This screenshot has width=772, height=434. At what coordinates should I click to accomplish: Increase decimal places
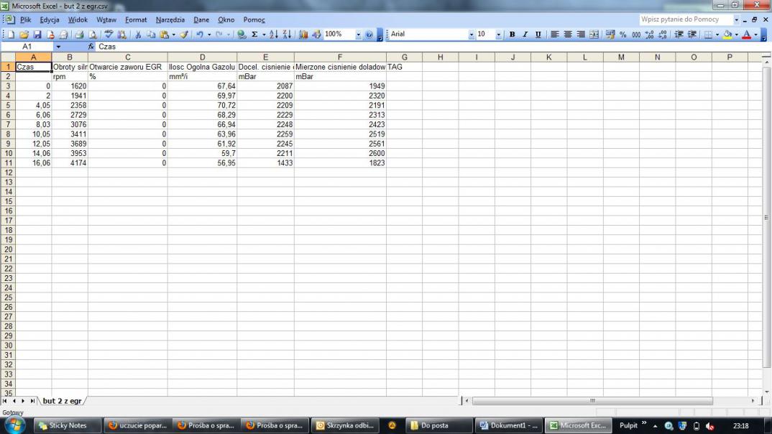pyautogui.click(x=649, y=34)
